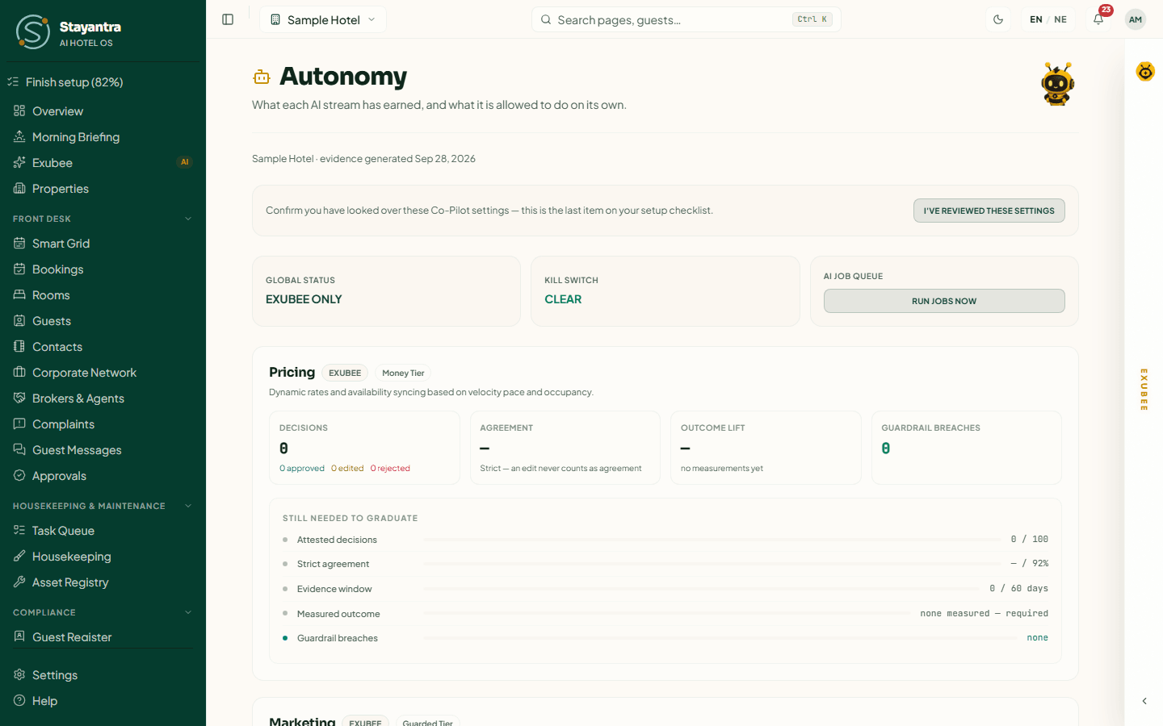Screen dimensions: 1163x726
Task: Open the Exubee bee assistant icon
Action: coord(1145,71)
